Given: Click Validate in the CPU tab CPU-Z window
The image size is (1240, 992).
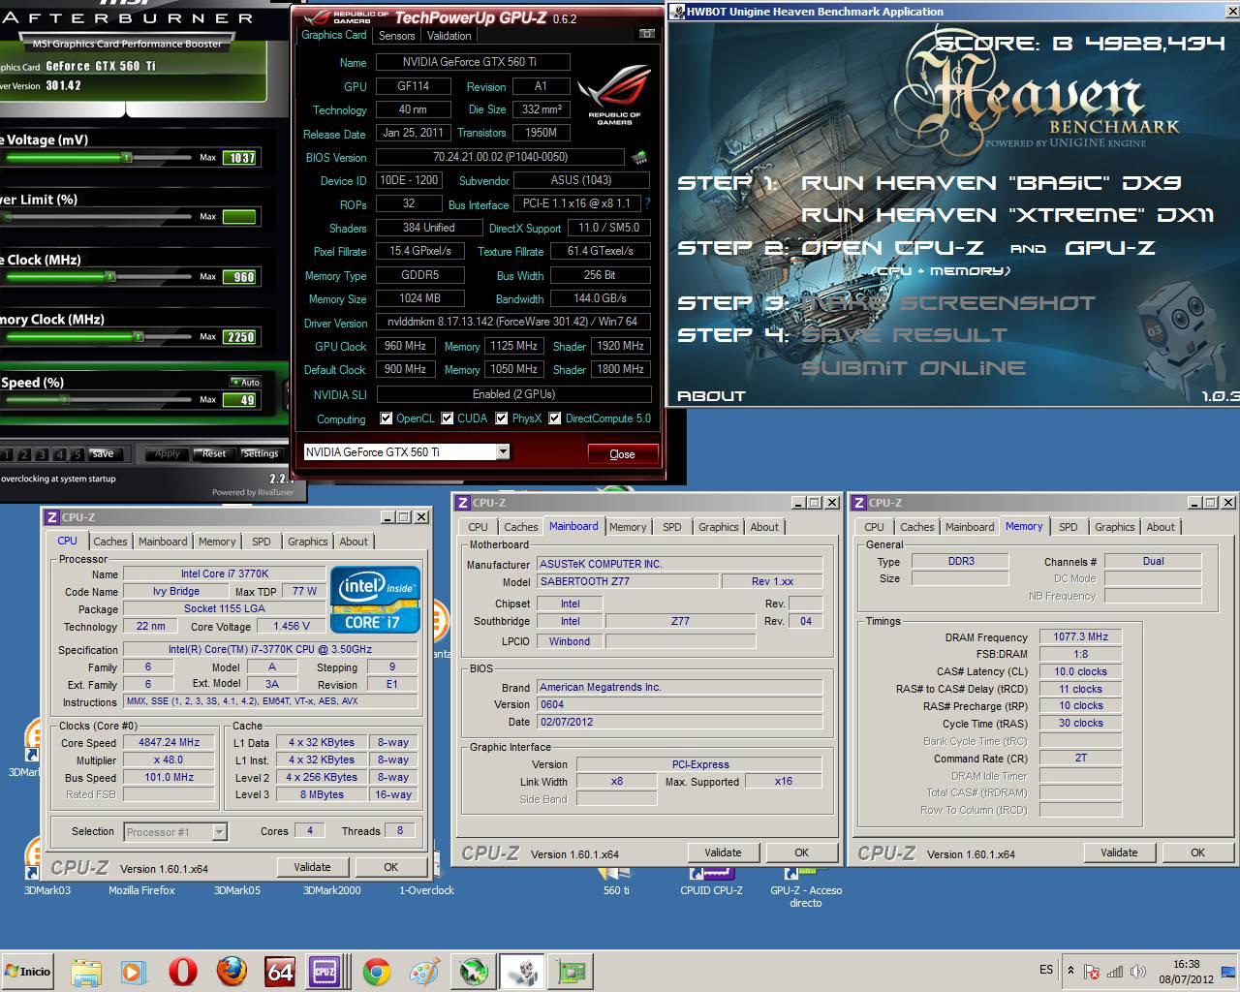Looking at the screenshot, I should (312, 867).
